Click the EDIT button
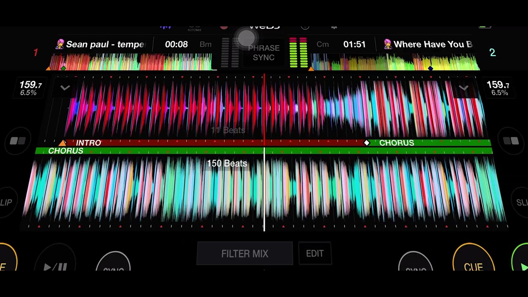This screenshot has width=528, height=297. 315,253
